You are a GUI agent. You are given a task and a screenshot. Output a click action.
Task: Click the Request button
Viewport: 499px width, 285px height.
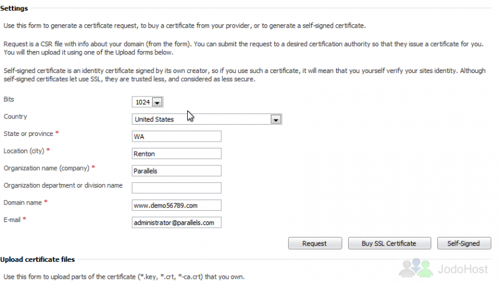point(315,243)
